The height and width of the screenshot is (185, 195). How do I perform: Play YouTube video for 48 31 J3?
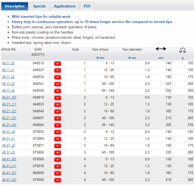point(57,153)
